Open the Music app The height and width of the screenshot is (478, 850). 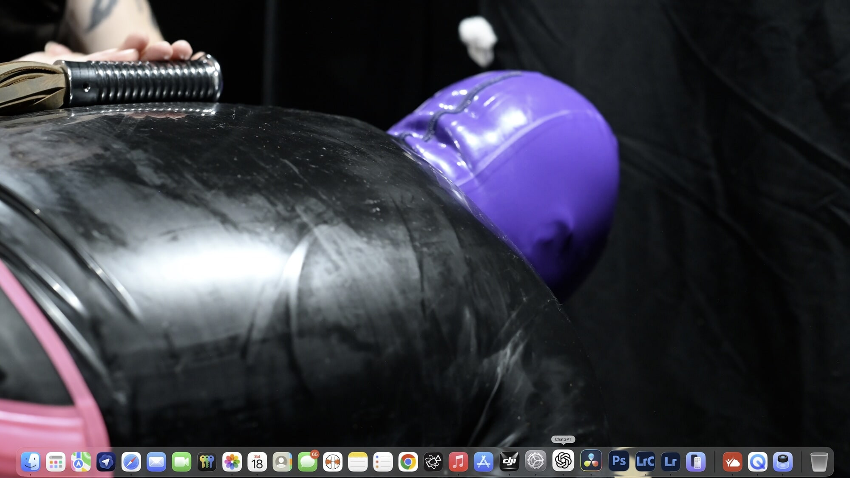(x=458, y=462)
